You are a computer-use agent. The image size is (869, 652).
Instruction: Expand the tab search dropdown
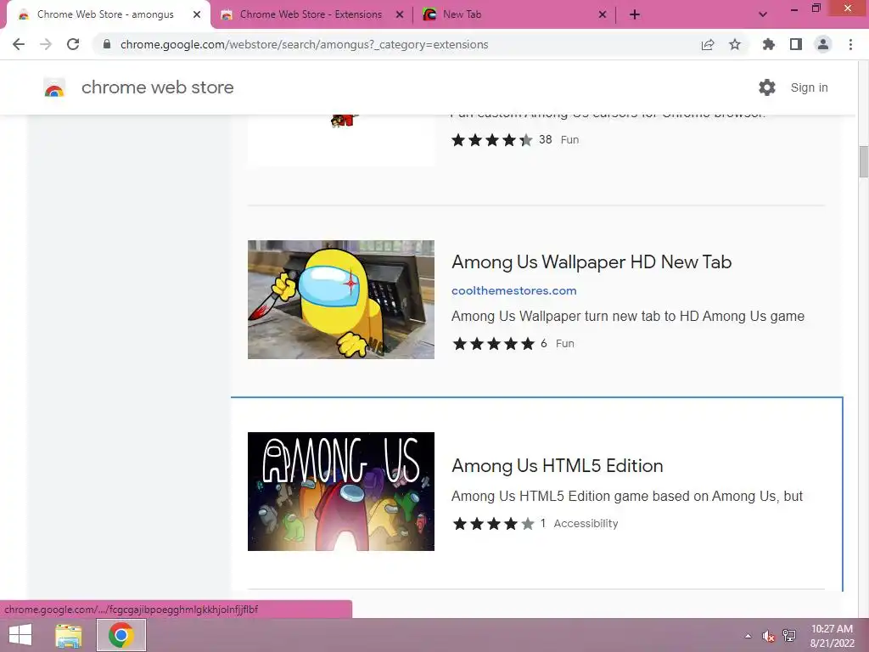click(763, 14)
